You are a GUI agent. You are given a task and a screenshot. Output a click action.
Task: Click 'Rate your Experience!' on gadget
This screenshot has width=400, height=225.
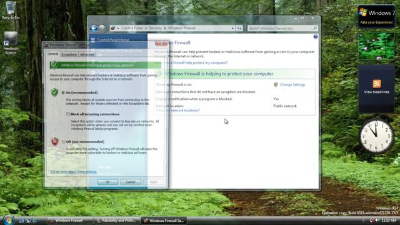pos(376,22)
